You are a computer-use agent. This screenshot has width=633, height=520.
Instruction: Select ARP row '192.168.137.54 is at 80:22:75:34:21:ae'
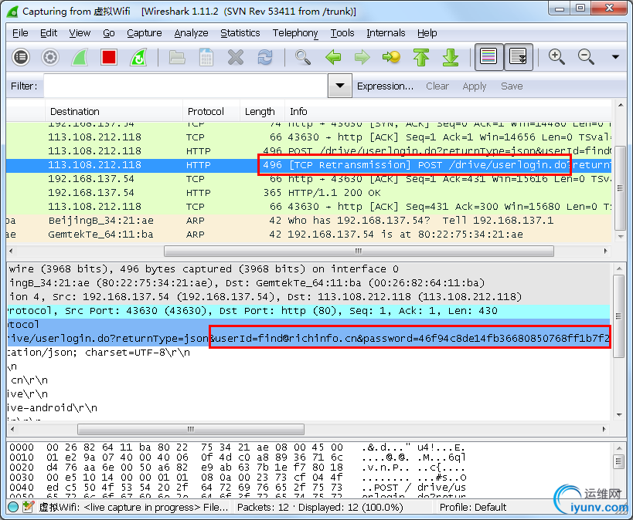(x=309, y=235)
